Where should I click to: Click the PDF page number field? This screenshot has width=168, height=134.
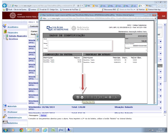(97, 97)
